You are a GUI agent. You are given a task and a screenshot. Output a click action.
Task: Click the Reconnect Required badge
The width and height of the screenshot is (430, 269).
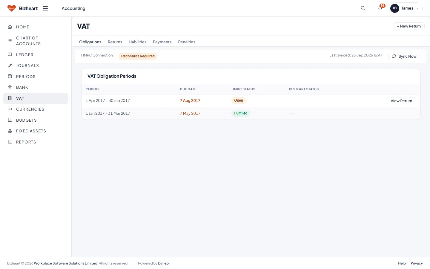pos(138,56)
